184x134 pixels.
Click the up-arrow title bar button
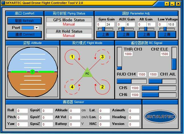pyautogui.click(x=167, y=4)
